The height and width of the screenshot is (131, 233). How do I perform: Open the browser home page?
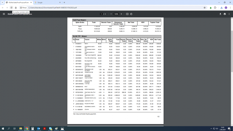pos(16,8)
